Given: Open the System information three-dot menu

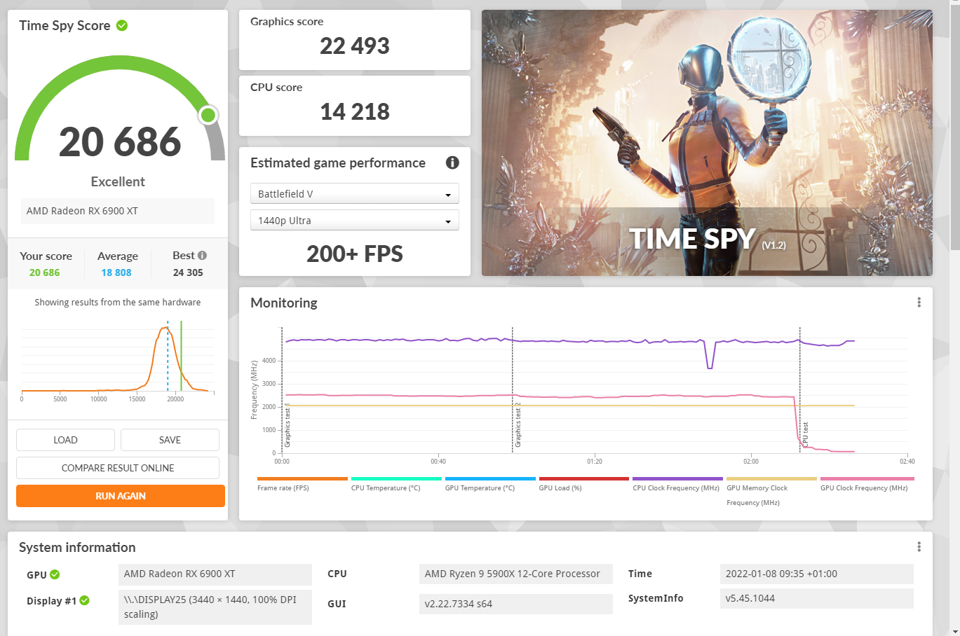Looking at the screenshot, I should (919, 547).
